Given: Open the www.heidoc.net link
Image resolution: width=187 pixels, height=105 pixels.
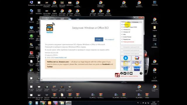Looking at the screenshot, I should (x=61, y=57).
